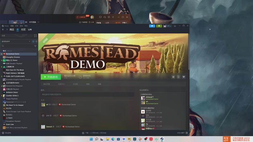Open 好友与聊天 friends and chat
Screen dimensions: 253x142
click(x=182, y=133)
